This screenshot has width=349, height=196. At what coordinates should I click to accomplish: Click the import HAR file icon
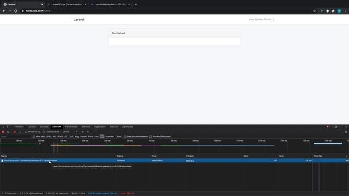click(83, 132)
